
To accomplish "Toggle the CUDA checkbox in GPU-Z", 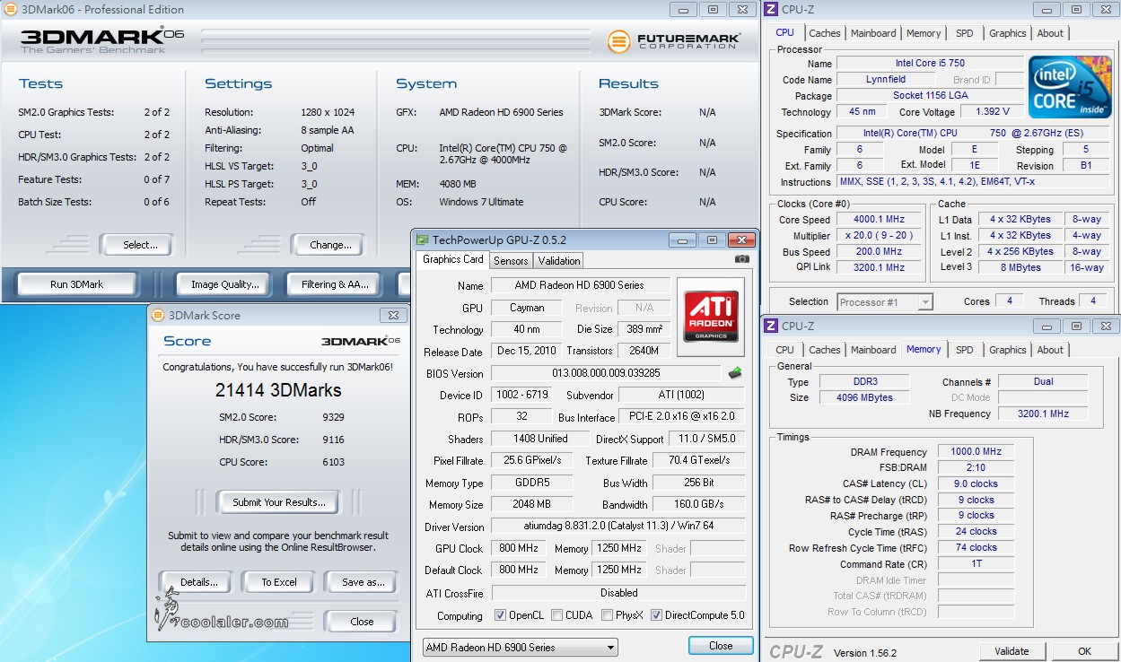I will coord(557,615).
